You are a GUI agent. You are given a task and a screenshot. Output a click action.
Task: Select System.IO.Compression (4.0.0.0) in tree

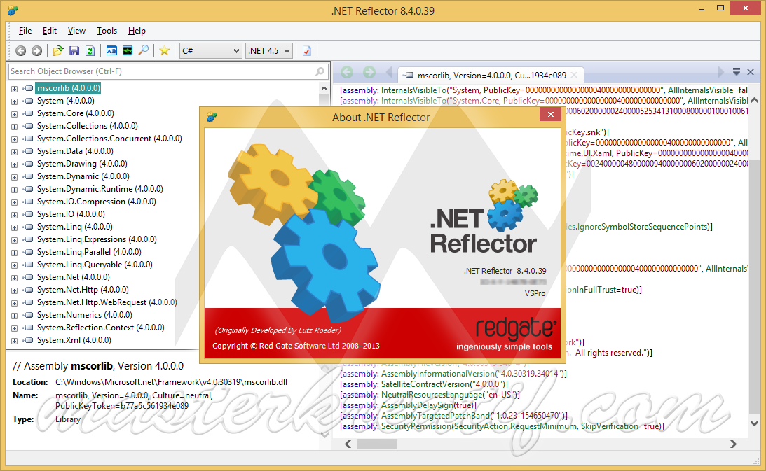click(x=97, y=202)
